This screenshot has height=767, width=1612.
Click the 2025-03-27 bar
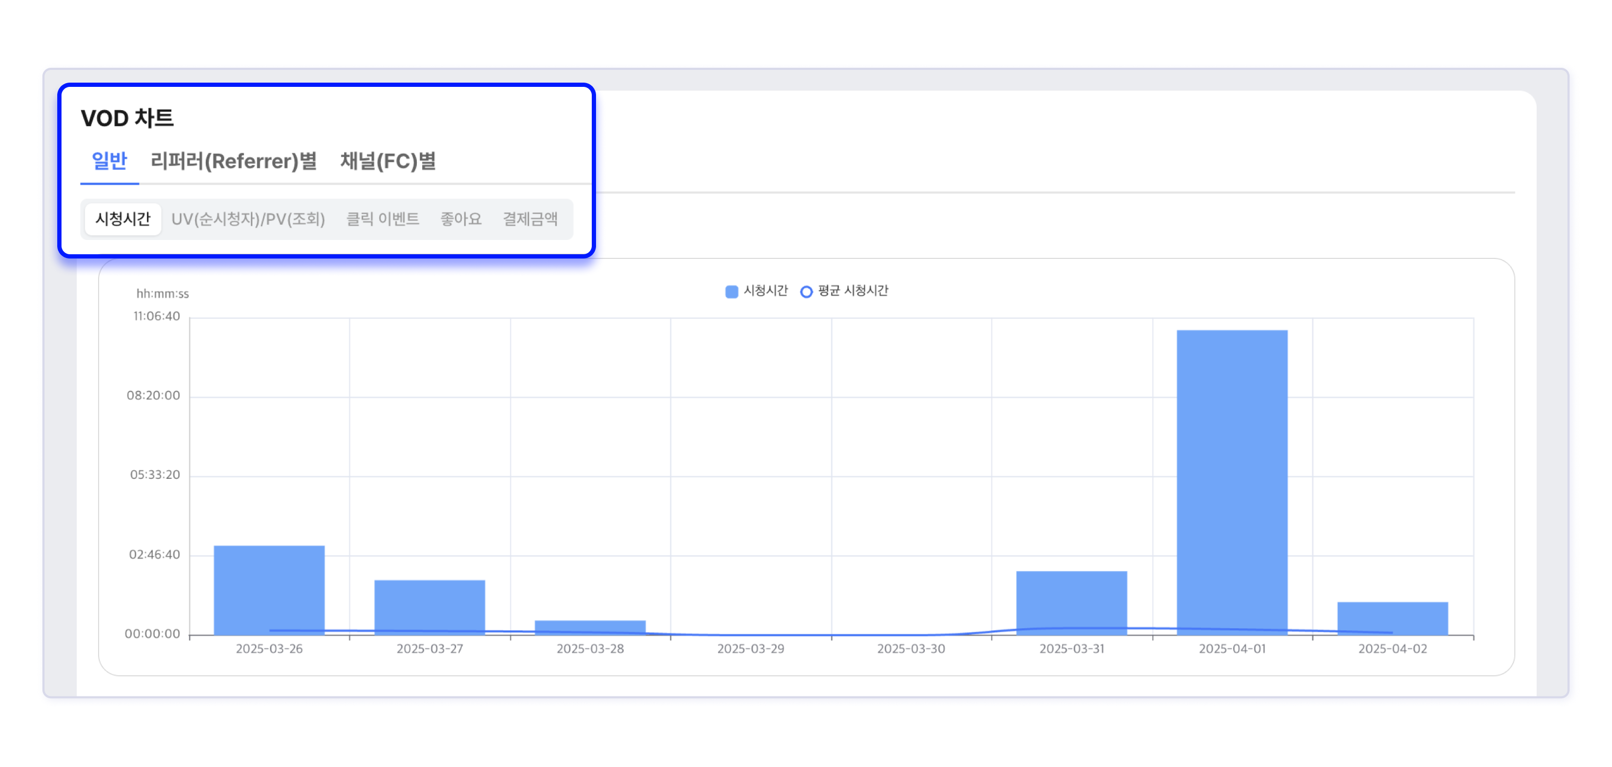click(430, 605)
